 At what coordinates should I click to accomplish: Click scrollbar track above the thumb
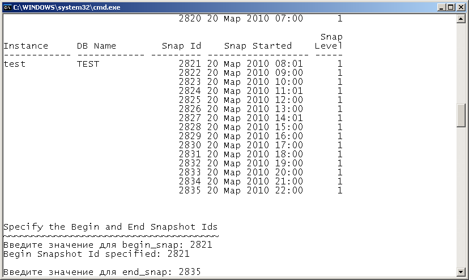click(x=461, y=62)
